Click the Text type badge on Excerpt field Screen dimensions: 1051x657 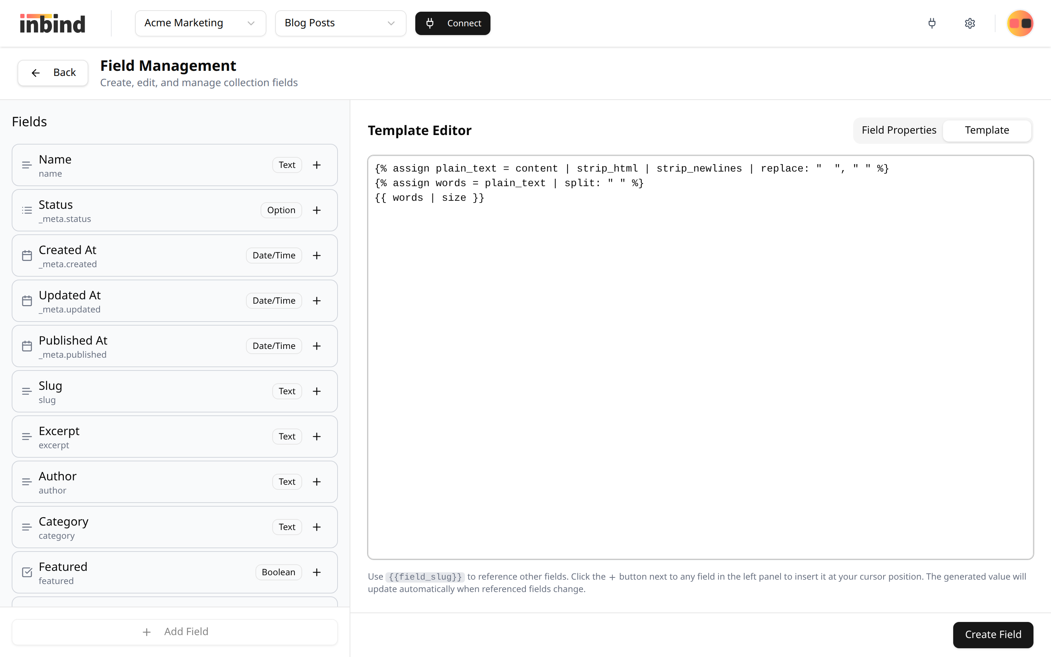pos(286,436)
